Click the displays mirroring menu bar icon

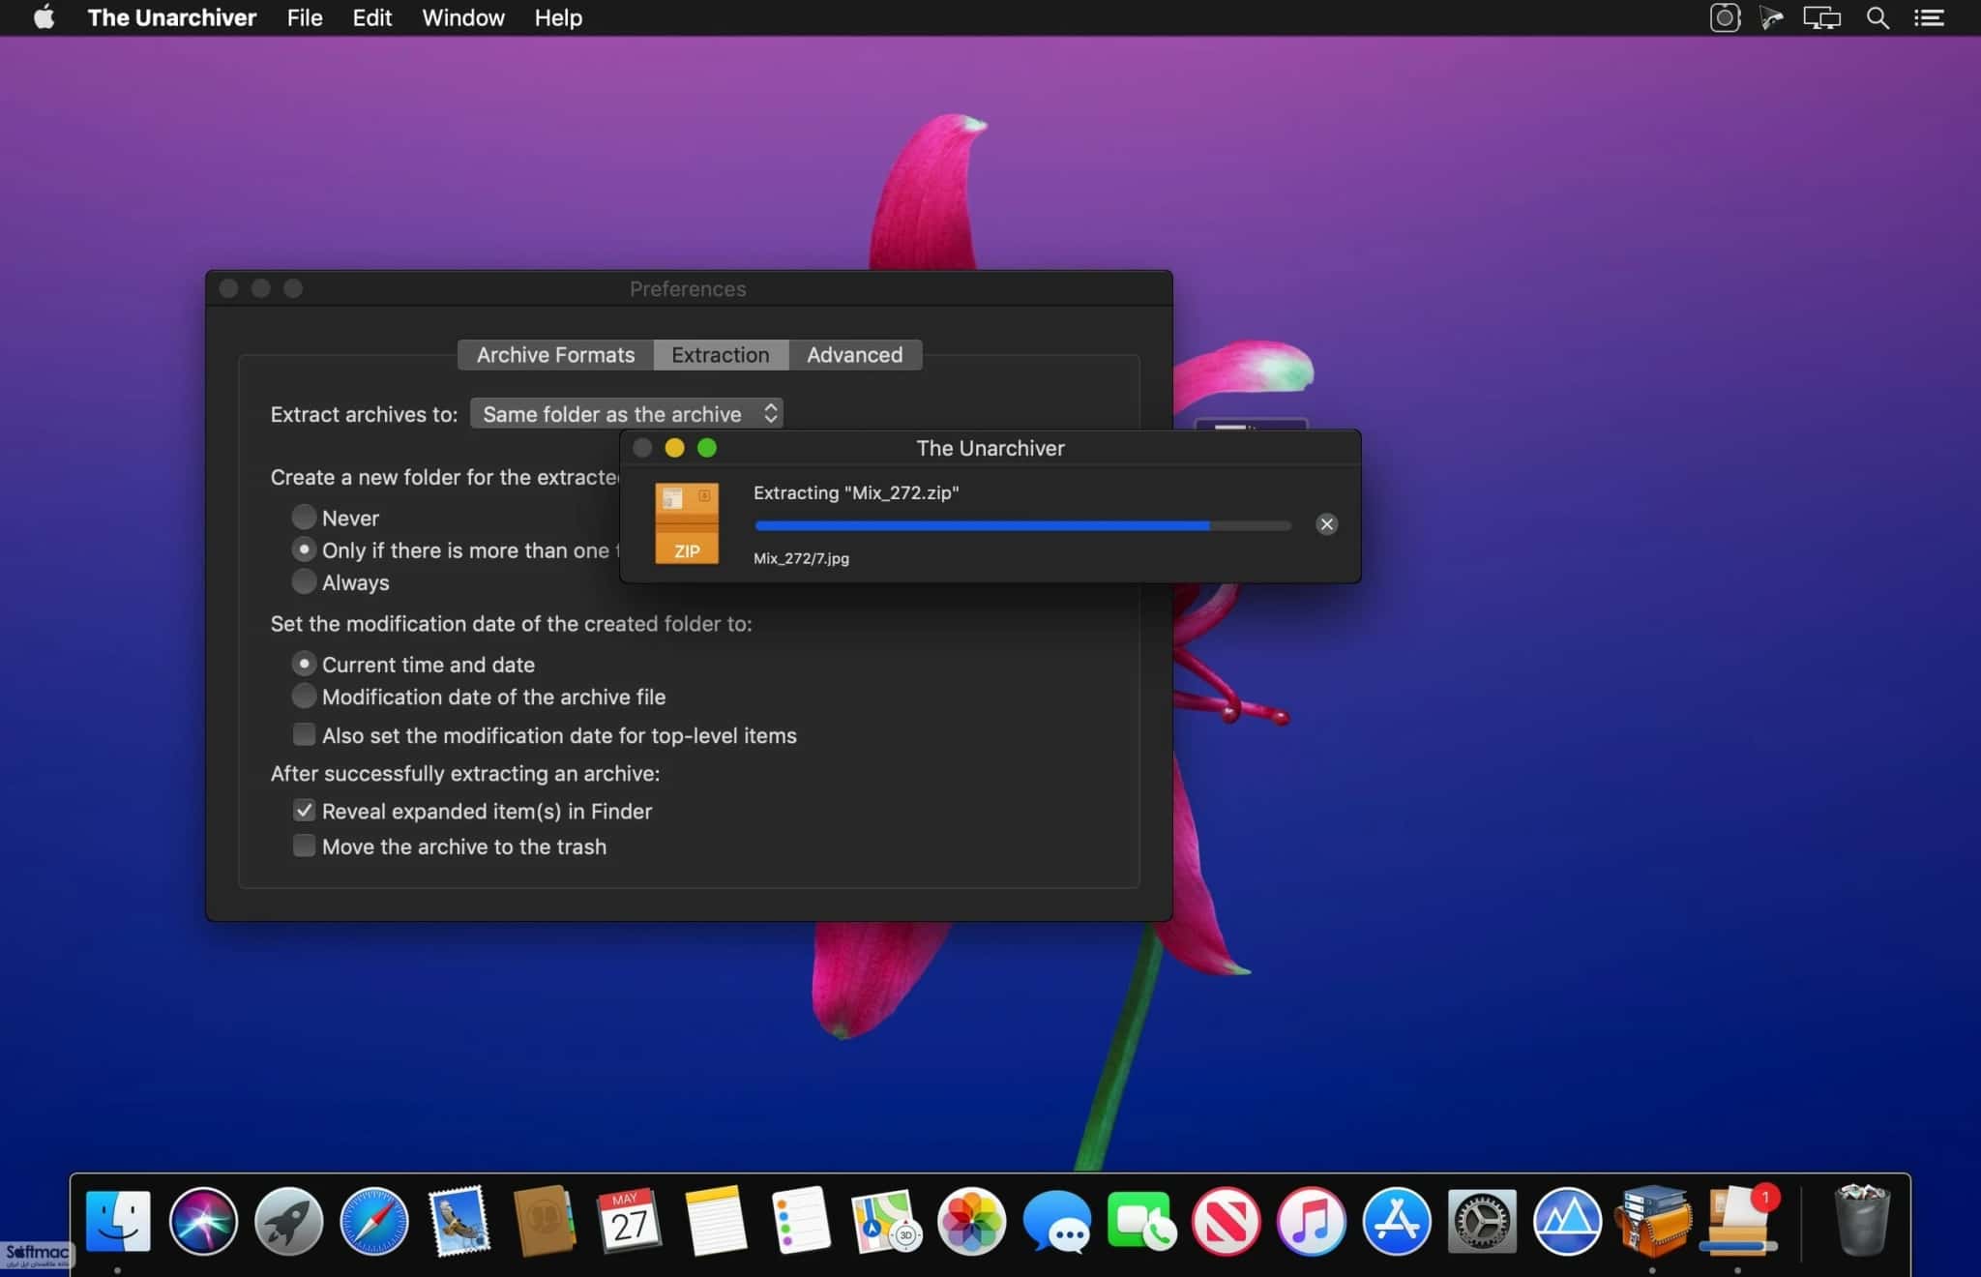point(1821,17)
